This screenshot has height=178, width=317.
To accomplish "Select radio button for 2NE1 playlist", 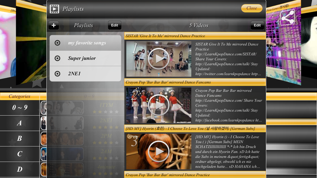I will (58, 74).
